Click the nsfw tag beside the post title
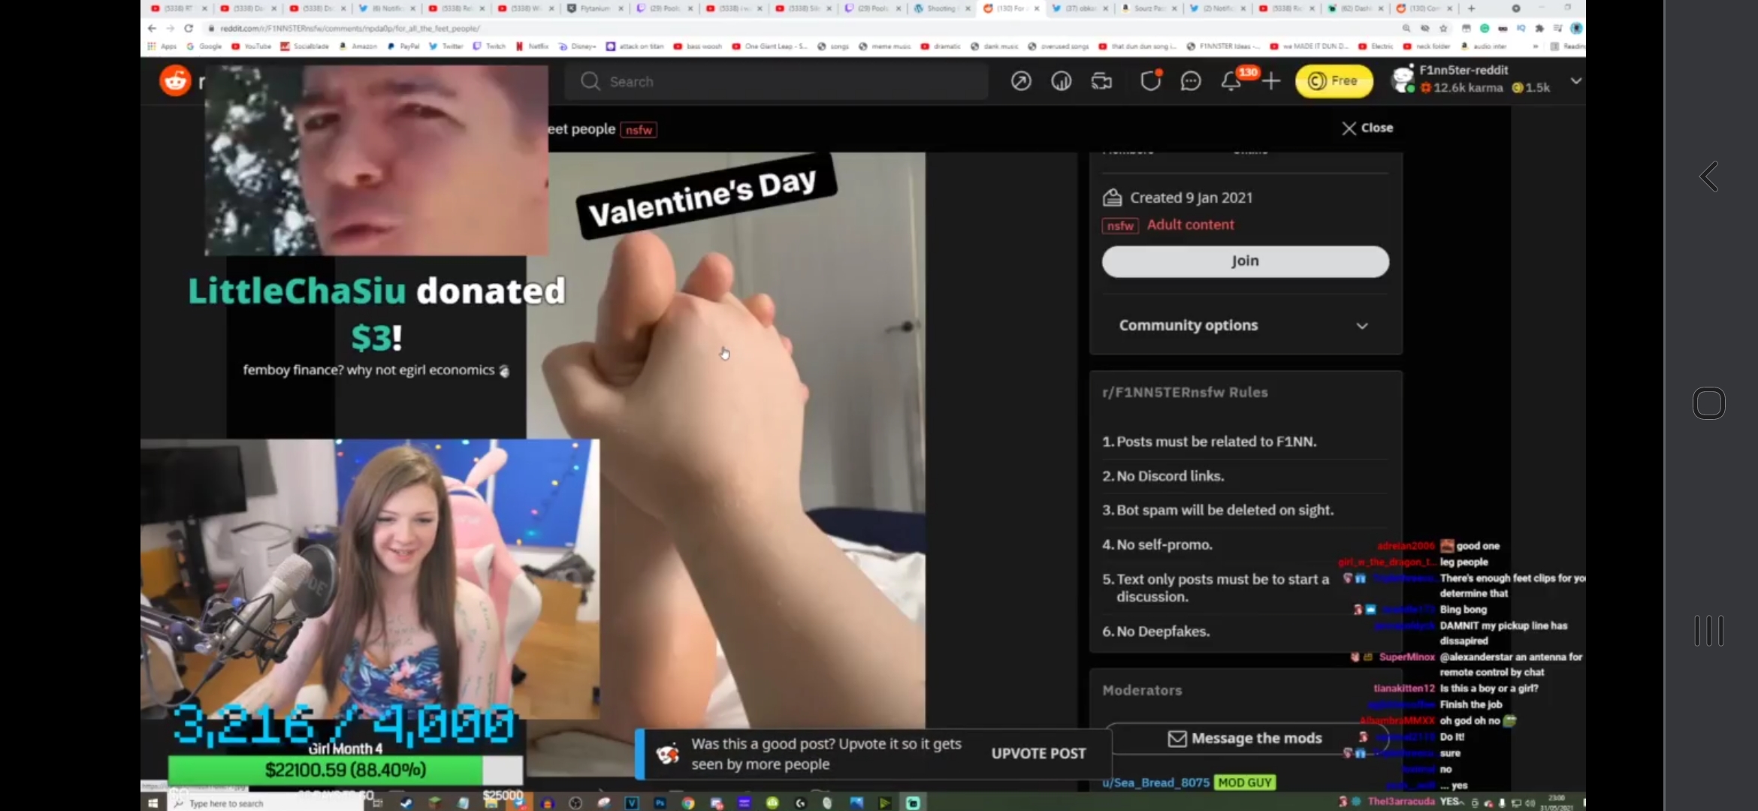The width and height of the screenshot is (1758, 811). click(639, 130)
